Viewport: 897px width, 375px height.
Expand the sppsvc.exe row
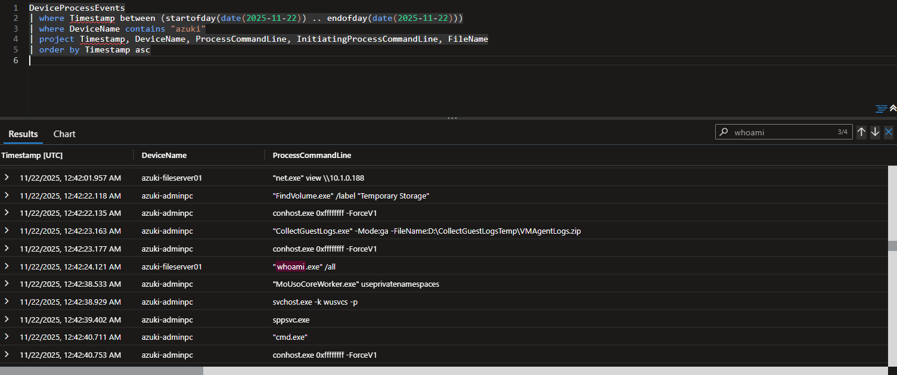click(7, 320)
